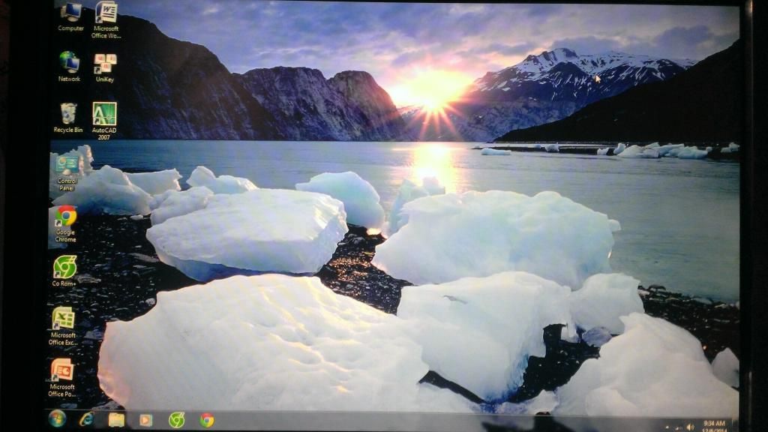Open Google Chrome from the taskbar
This screenshot has height=432, width=768.
206,420
